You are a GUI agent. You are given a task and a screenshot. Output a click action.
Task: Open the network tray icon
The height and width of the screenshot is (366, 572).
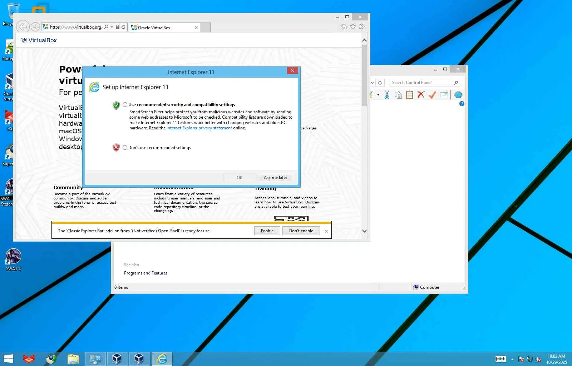tap(530, 359)
